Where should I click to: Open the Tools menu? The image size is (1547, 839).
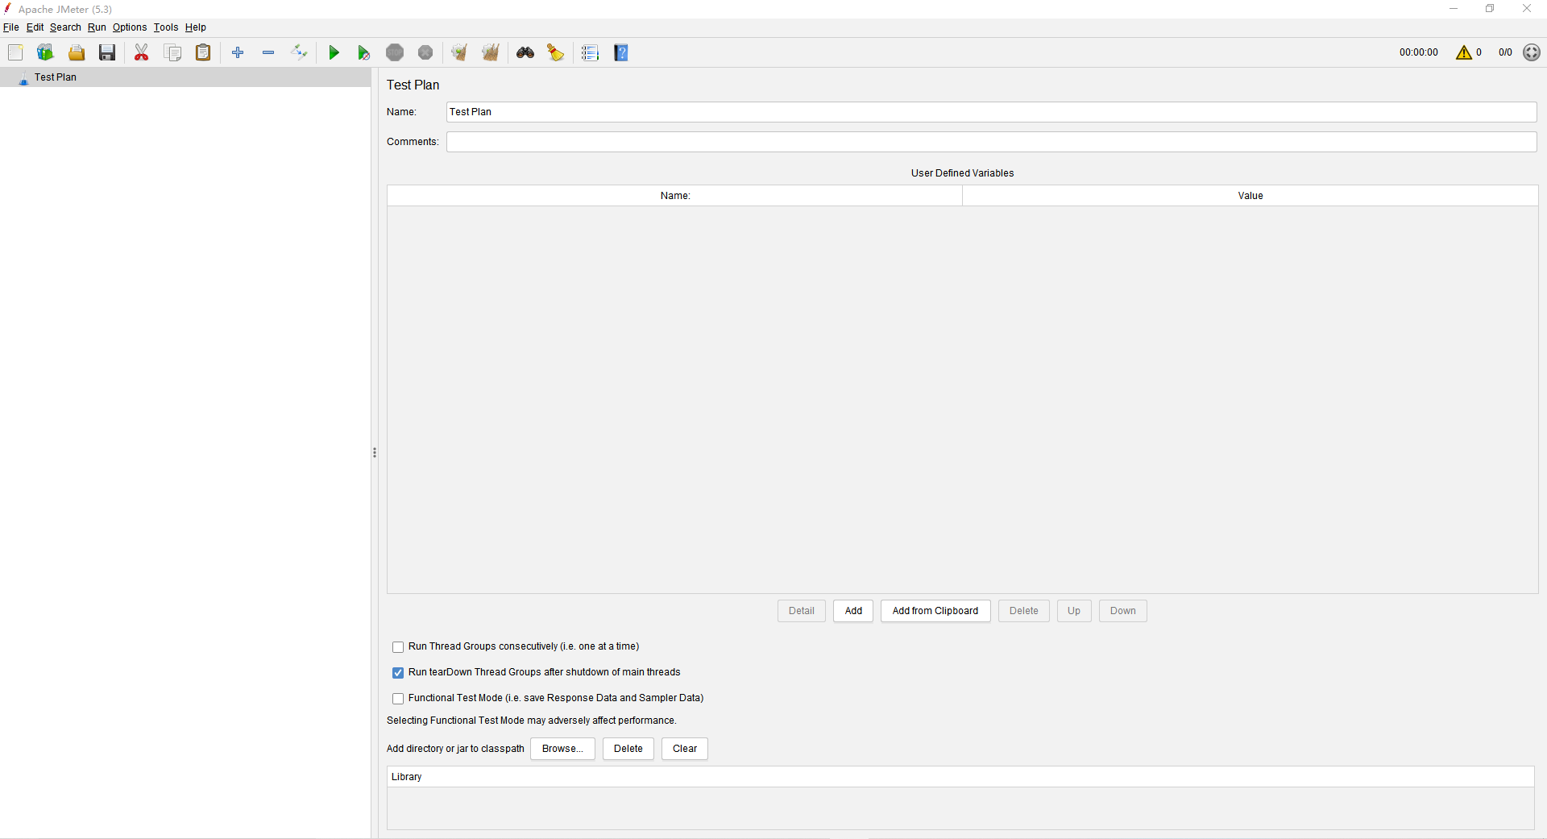(166, 27)
